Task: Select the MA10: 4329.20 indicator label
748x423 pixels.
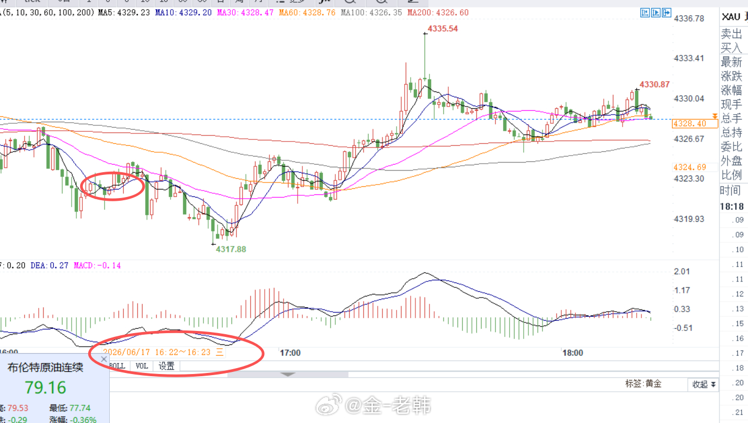Action: click(182, 12)
